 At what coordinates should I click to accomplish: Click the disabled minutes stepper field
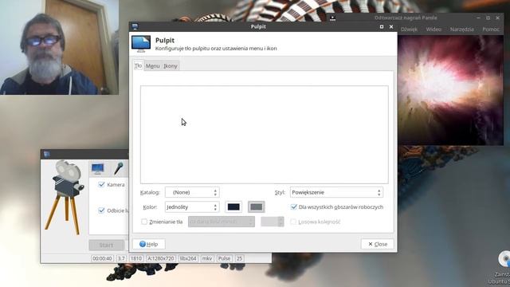click(273, 222)
